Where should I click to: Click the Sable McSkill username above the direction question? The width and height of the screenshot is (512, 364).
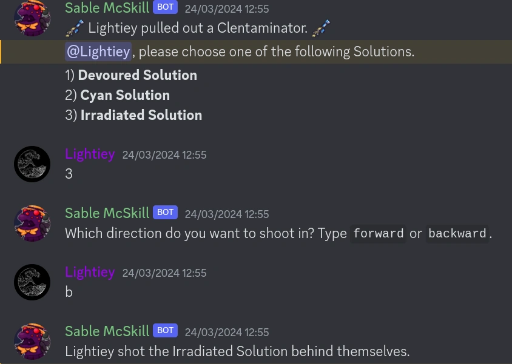tap(107, 213)
